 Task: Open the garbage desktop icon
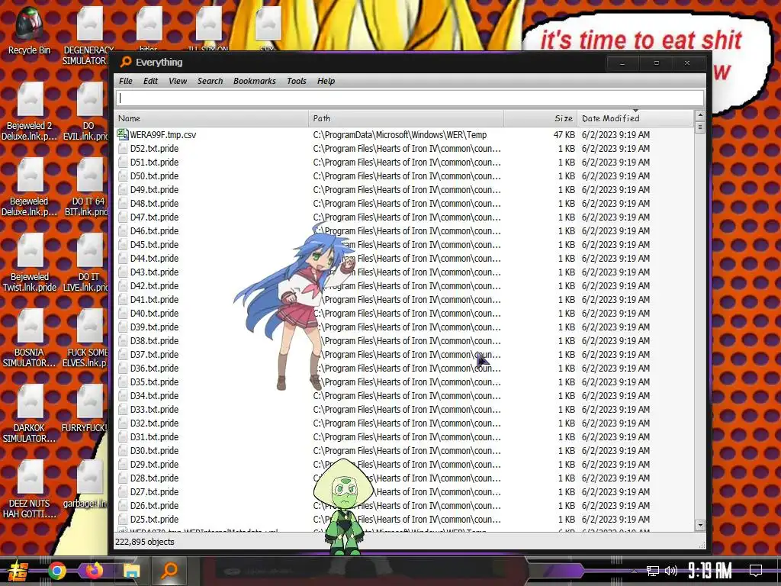[88, 485]
